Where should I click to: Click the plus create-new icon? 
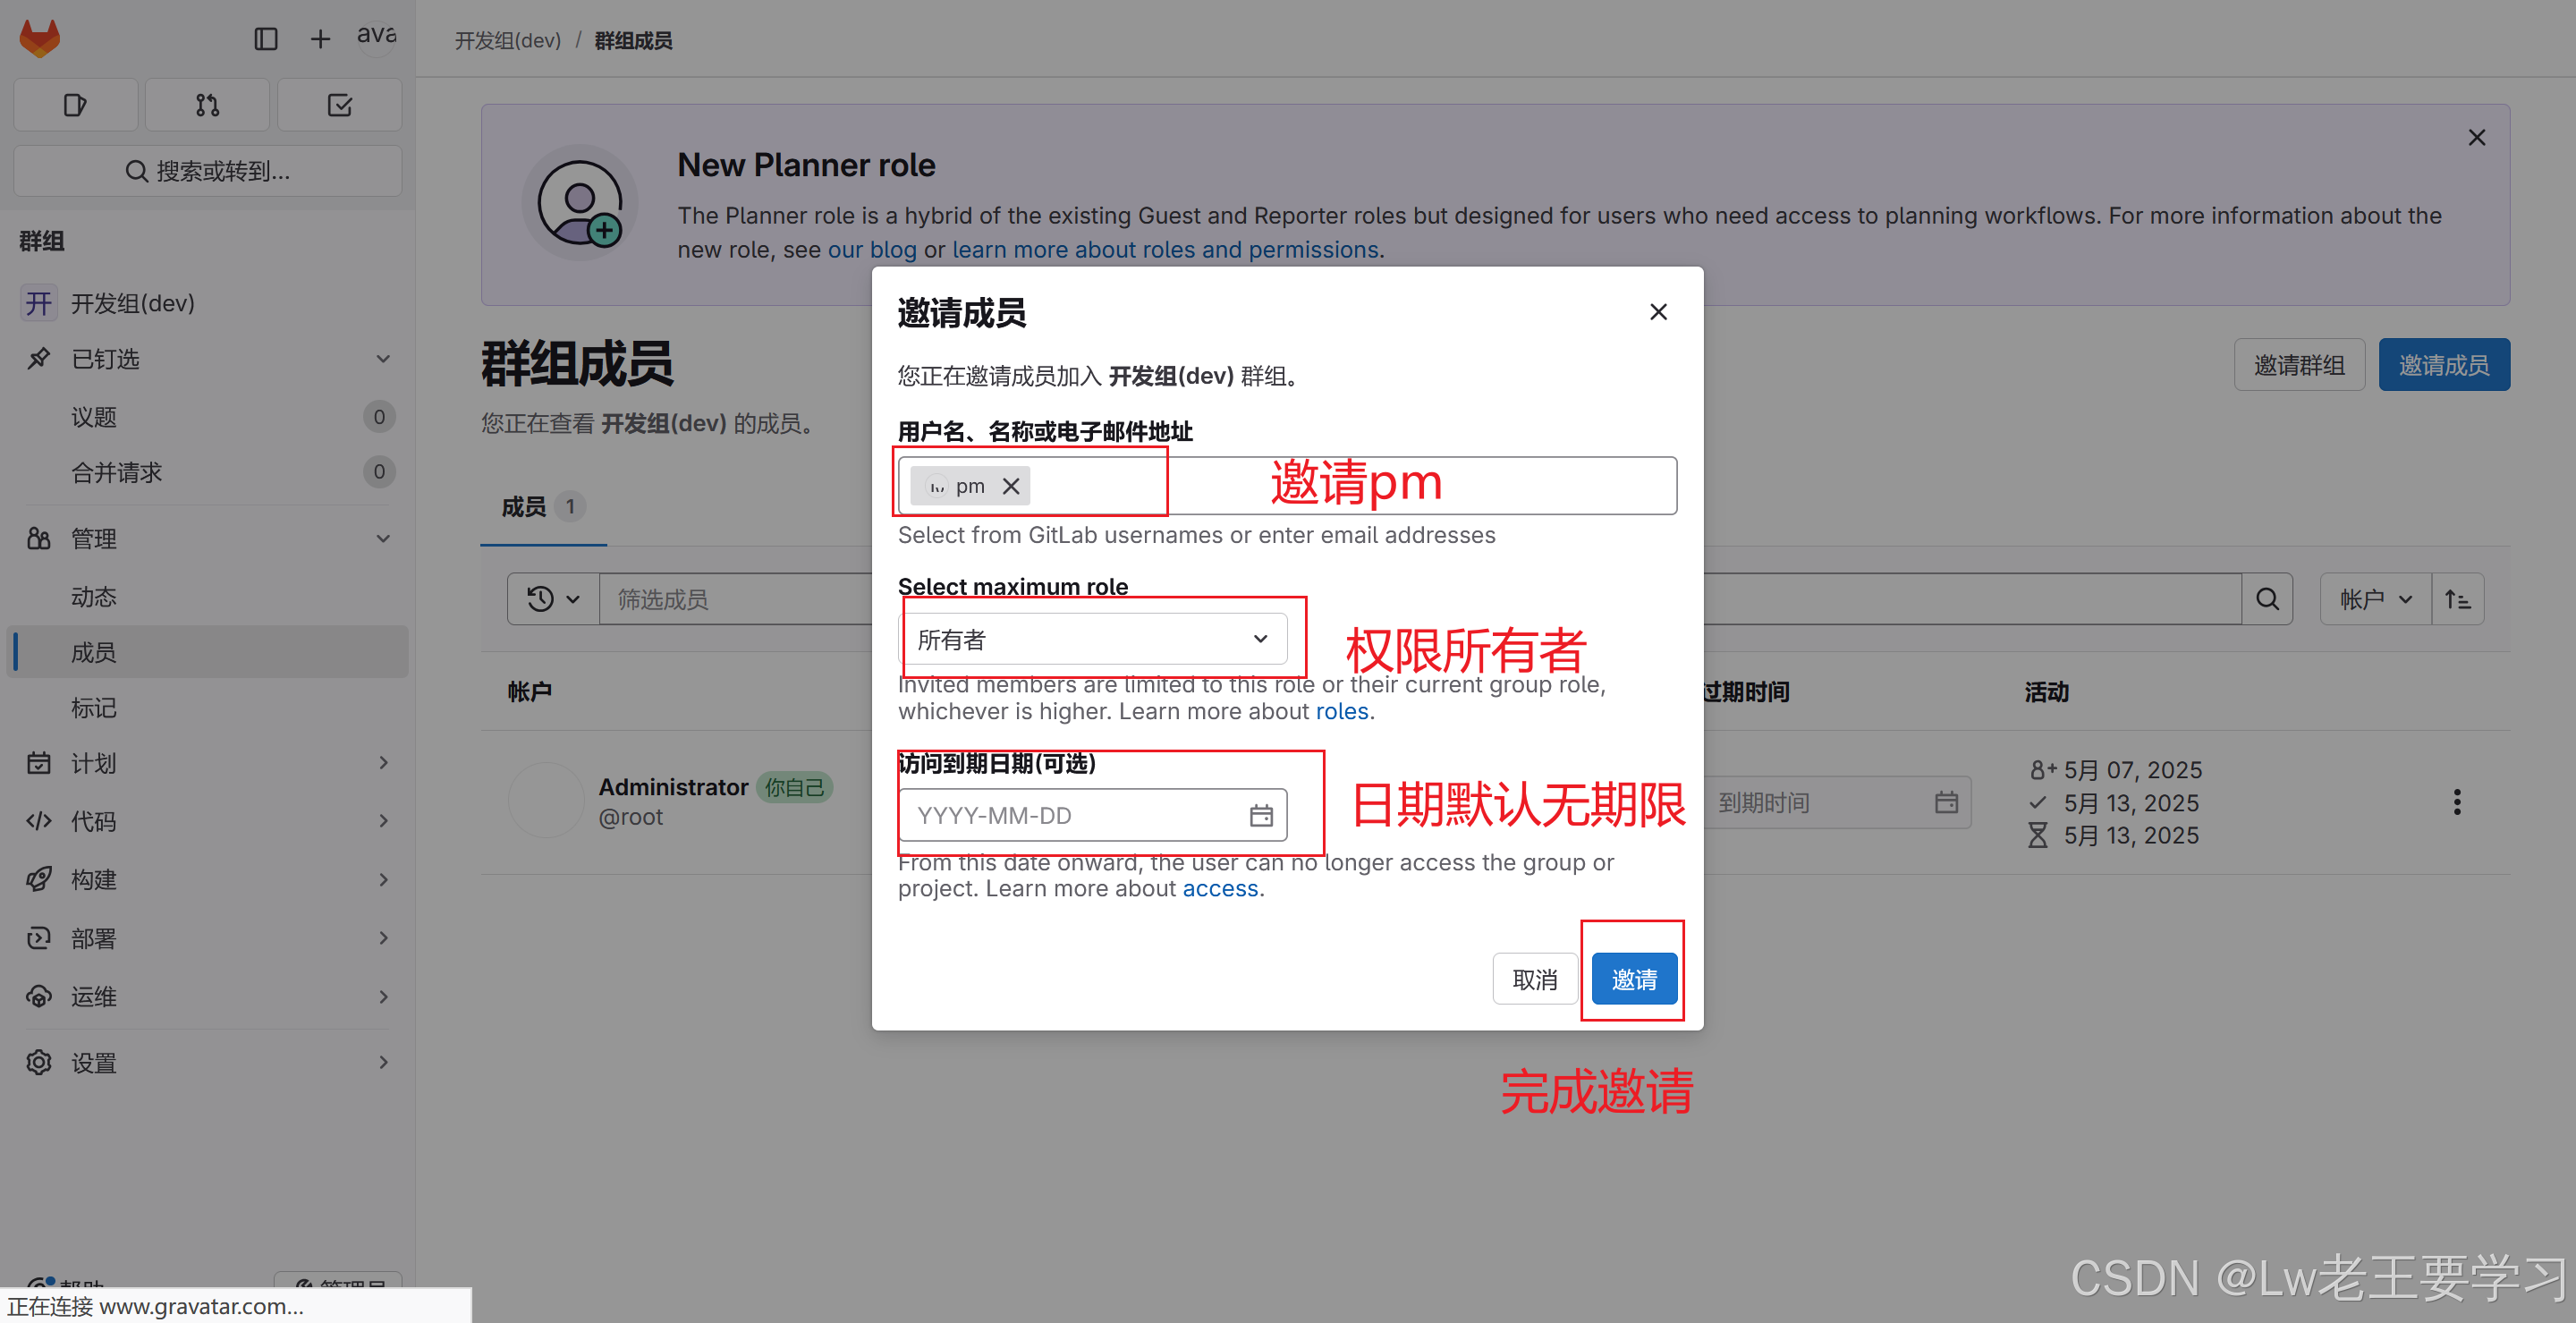point(320,39)
